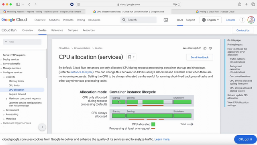Switch to My Billing Account browser tab
The width and height of the screenshot is (257, 145).
pyautogui.click(x=43, y=12)
